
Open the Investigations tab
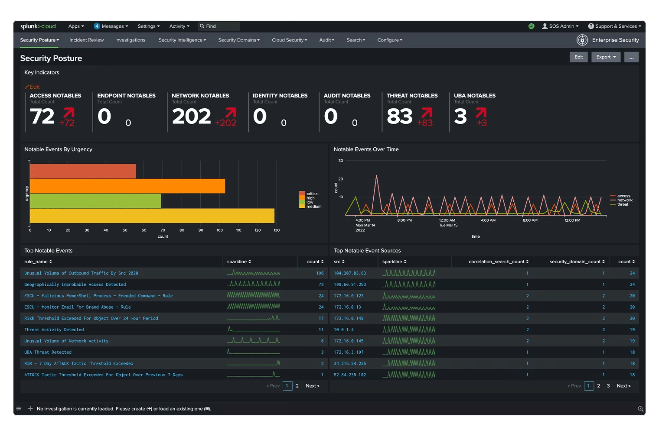click(x=130, y=40)
